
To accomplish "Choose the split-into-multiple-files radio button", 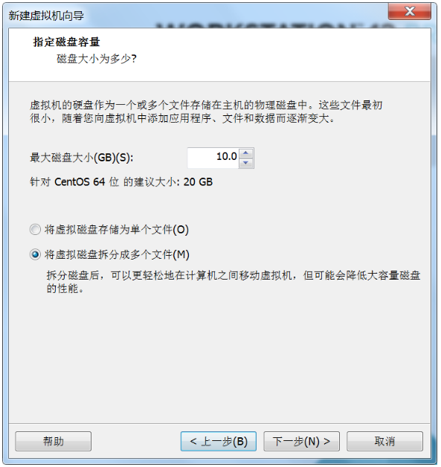I will point(35,254).
